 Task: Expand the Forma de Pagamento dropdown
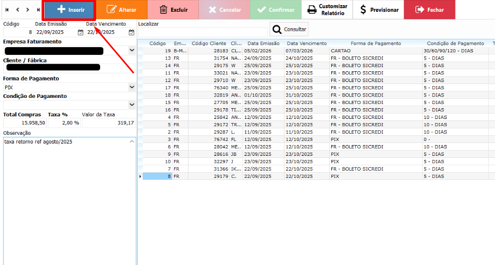131,87
